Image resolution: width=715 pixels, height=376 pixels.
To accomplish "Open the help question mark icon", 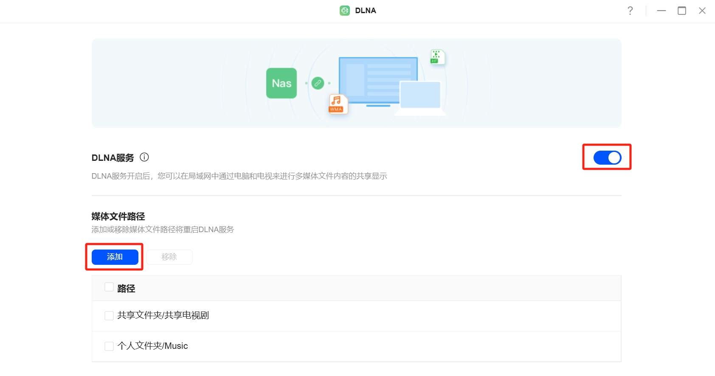I will 630,11.
